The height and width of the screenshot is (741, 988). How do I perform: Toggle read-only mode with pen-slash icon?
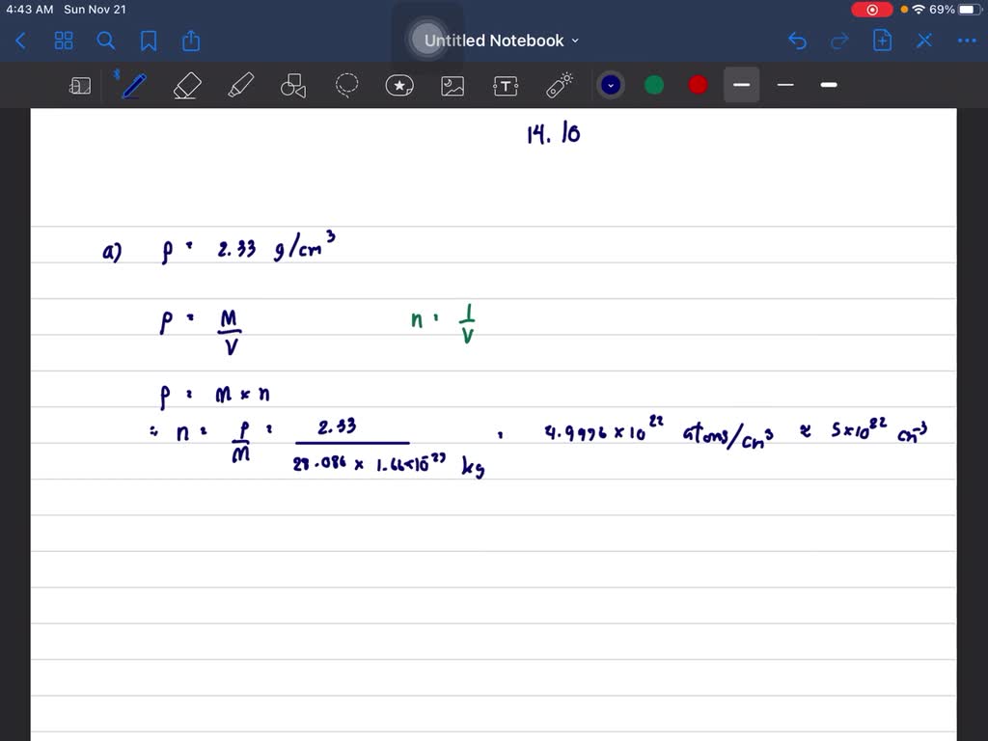(x=924, y=41)
